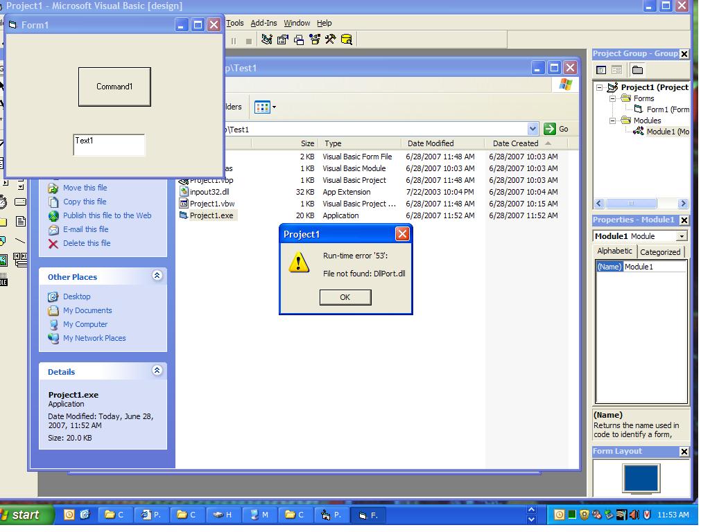710x532 pixels.
Task: Toggle Folders view in Project Explorer
Action: 638,70
